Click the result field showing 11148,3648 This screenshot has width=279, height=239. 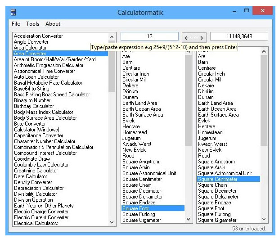(x=239, y=36)
